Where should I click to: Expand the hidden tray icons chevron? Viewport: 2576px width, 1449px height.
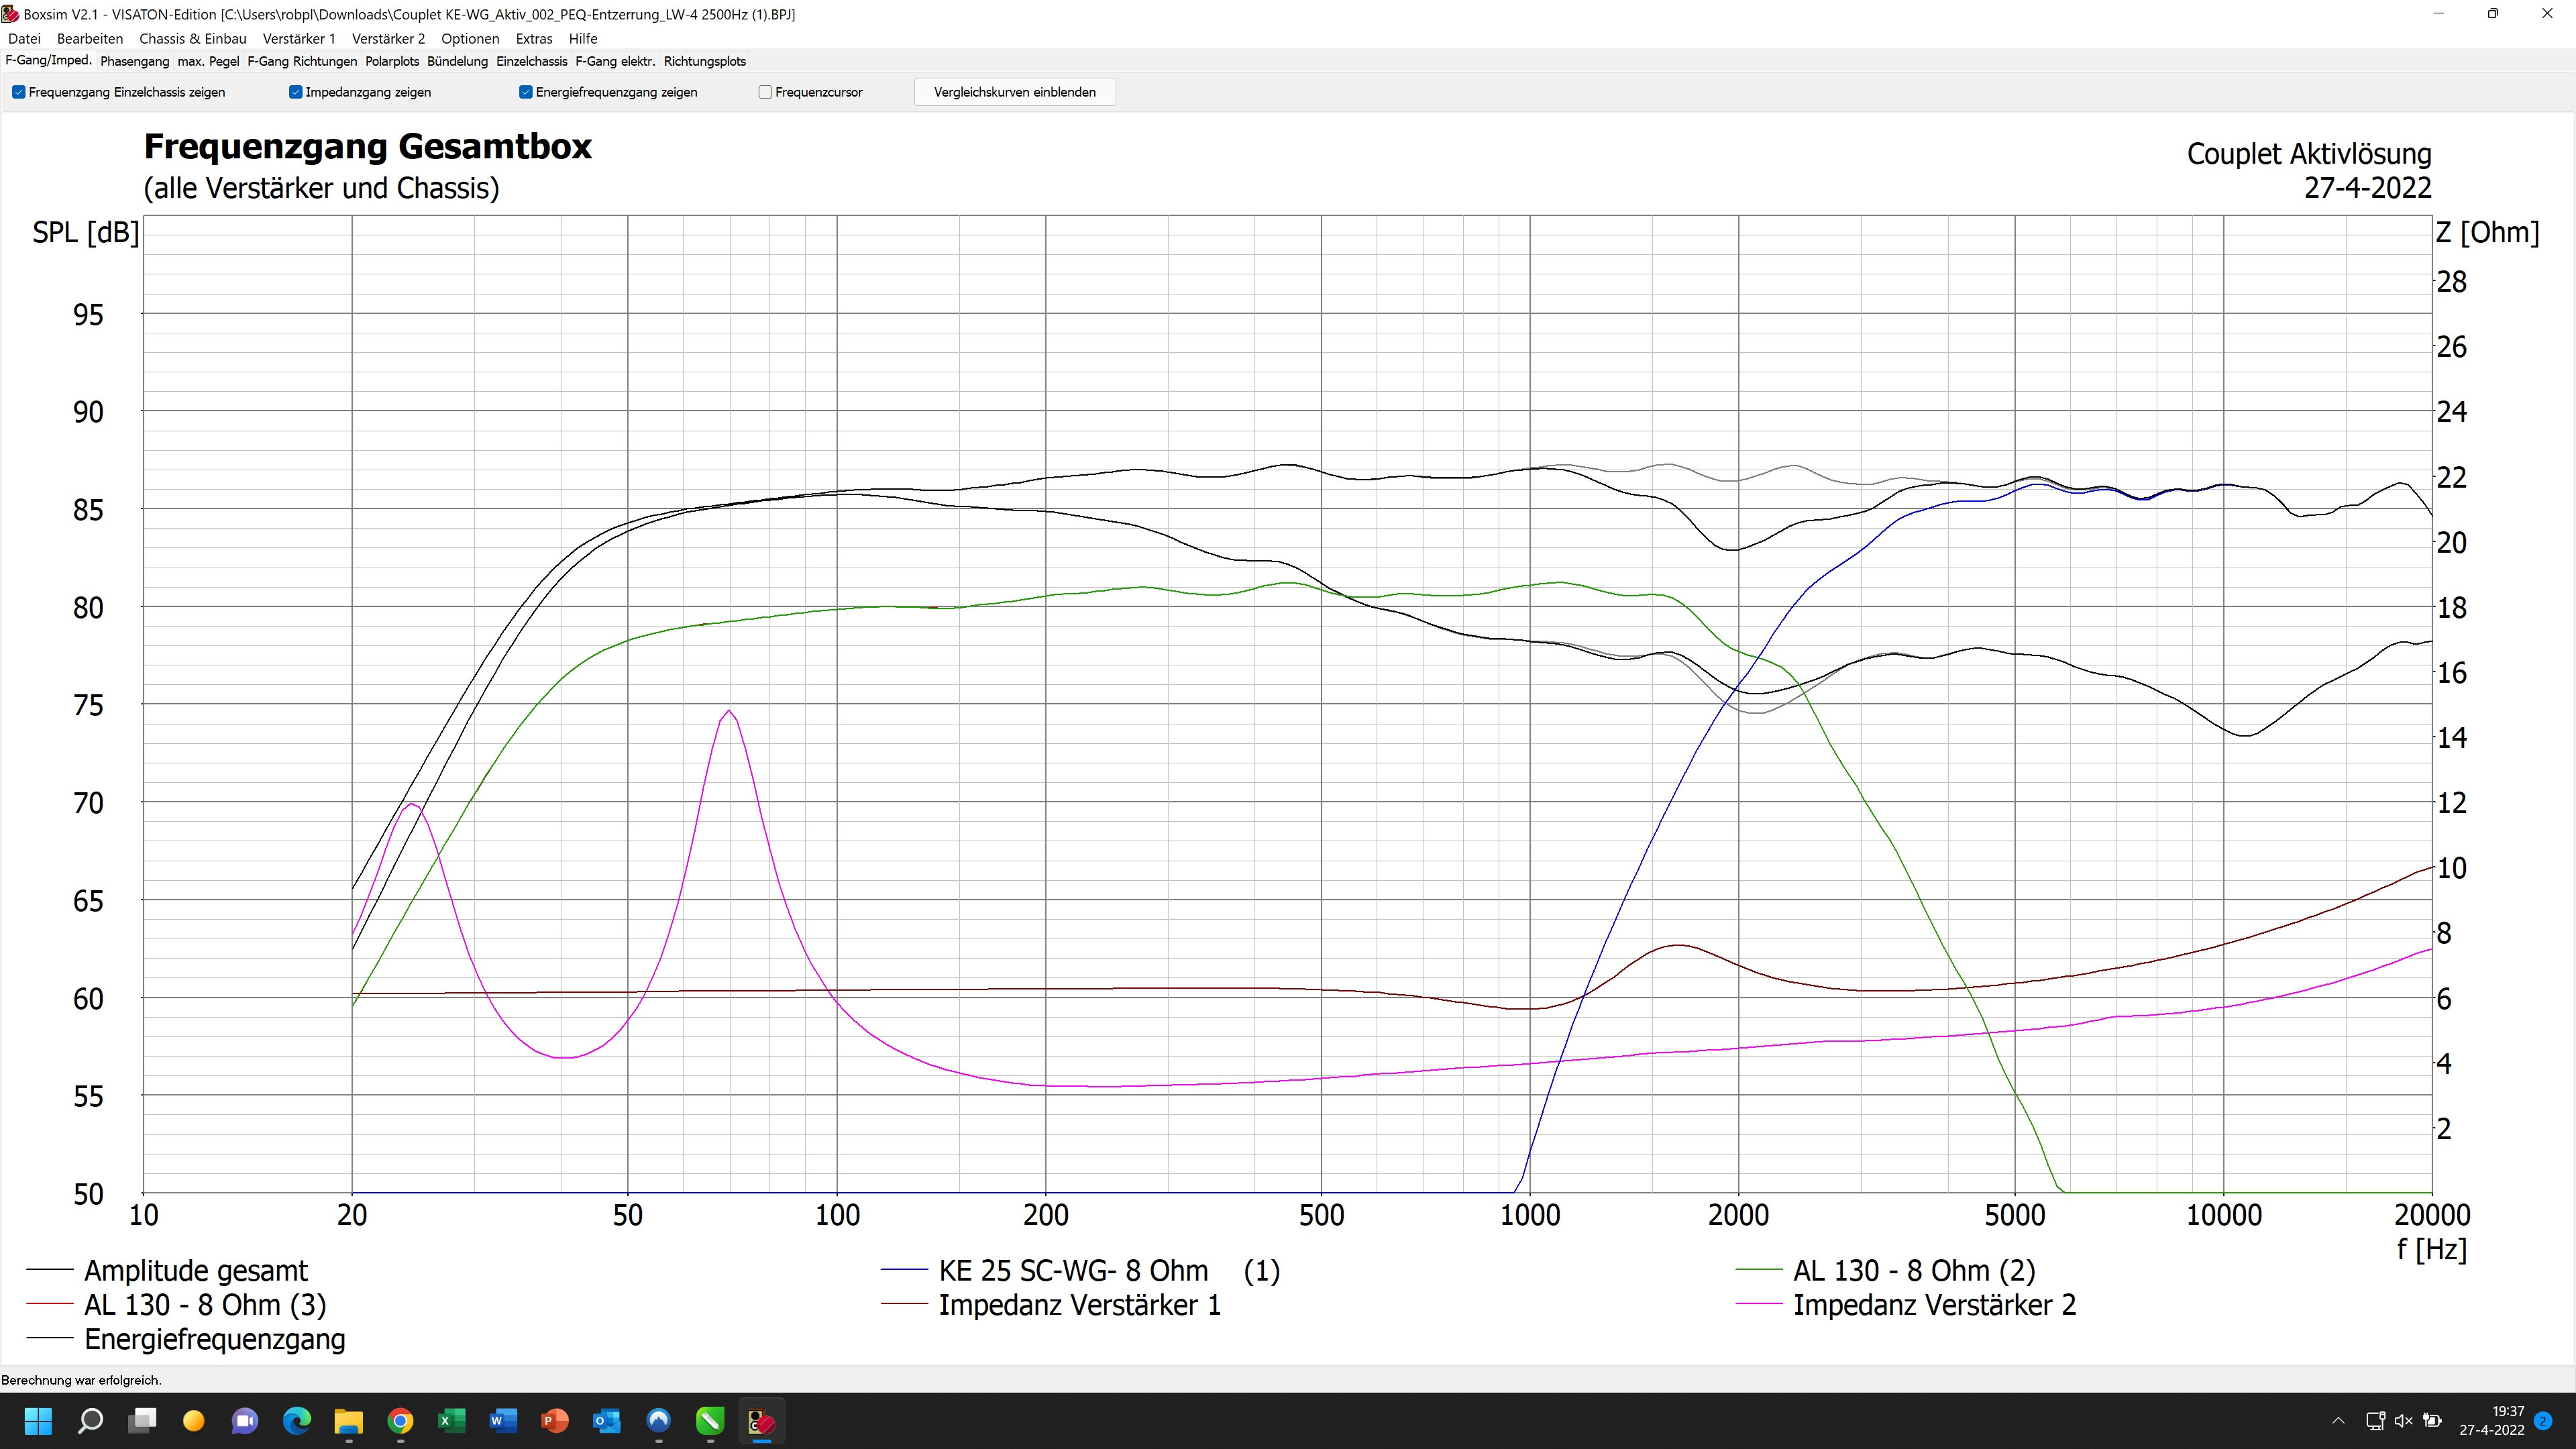coord(2338,1421)
